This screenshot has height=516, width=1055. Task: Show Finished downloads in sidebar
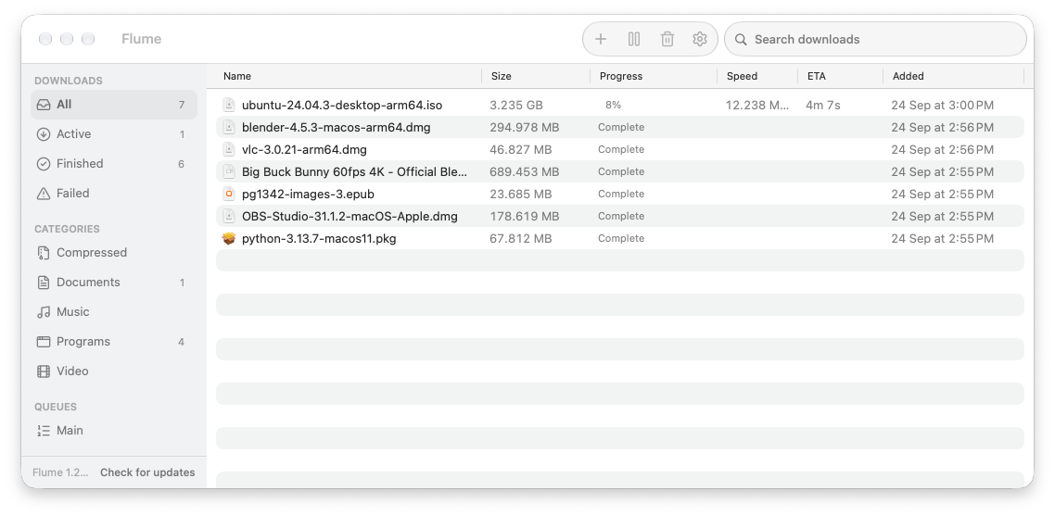click(114, 164)
